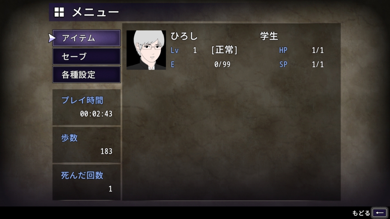The height and width of the screenshot is (219, 390).
Task: Click the メニュー title header
Action: pos(96,12)
